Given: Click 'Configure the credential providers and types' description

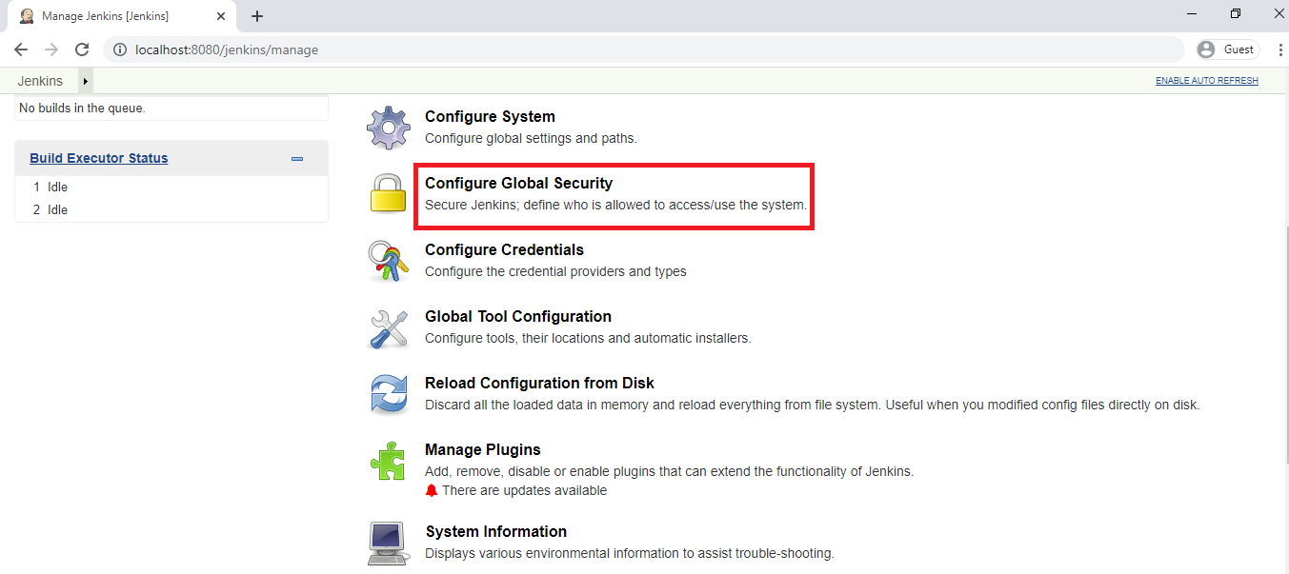Looking at the screenshot, I should tap(555, 271).
